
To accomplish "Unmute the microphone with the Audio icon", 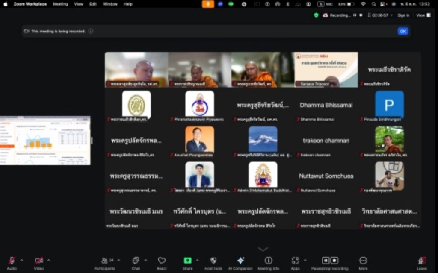I will coord(12,261).
